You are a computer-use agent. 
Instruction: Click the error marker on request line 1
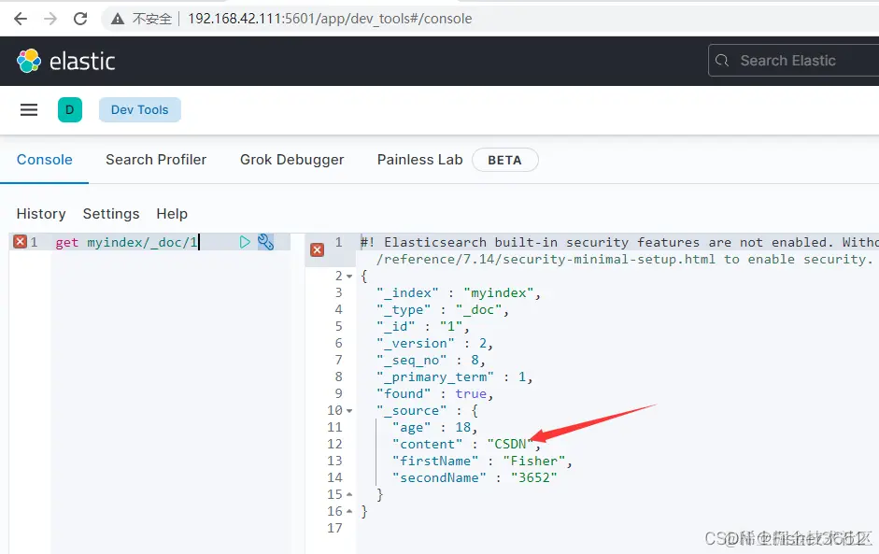coord(21,242)
